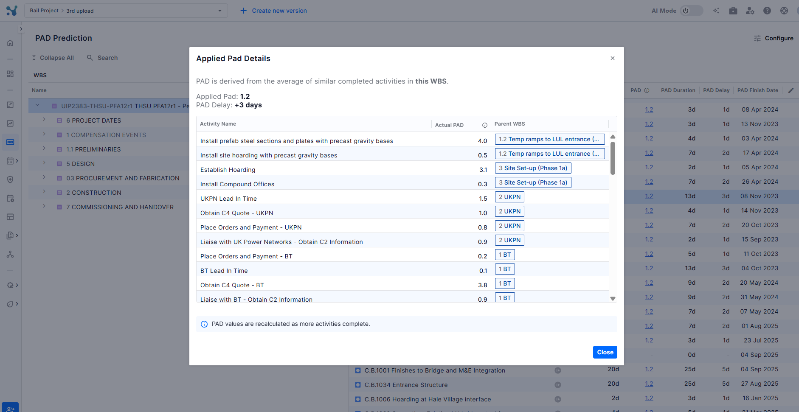Expand the 2 CONSTRUCTION WBS node
The height and width of the screenshot is (412, 799).
tap(44, 192)
